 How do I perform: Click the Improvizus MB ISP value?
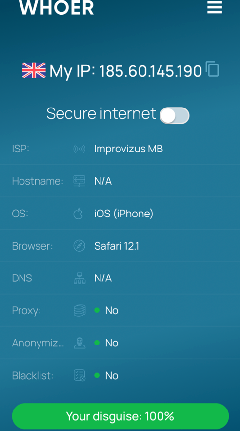pyautogui.click(x=129, y=149)
